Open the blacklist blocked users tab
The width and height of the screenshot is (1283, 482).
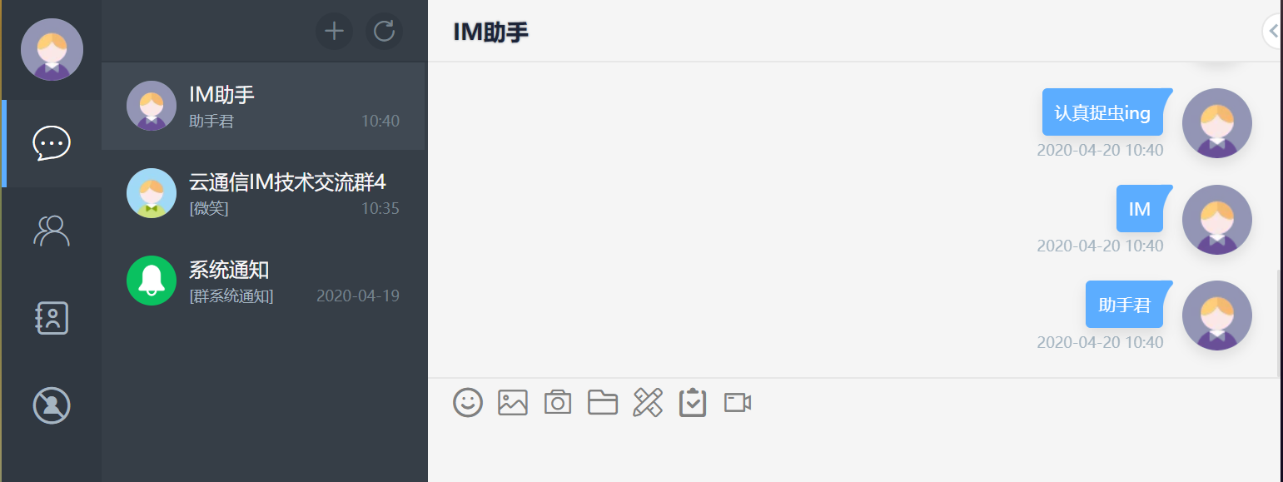52,405
